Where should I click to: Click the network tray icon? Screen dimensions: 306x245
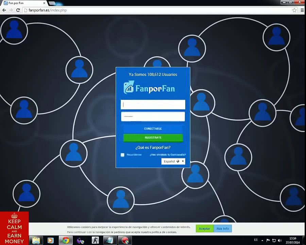click(x=274, y=240)
